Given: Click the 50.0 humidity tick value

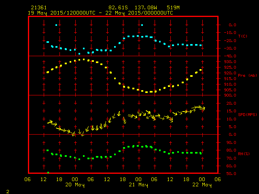Looking at the screenshot, I should coord(231,174).
